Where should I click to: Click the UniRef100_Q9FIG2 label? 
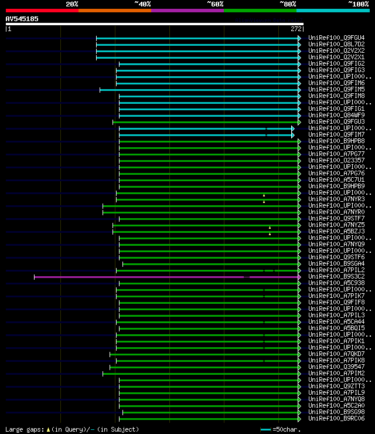click(336, 64)
